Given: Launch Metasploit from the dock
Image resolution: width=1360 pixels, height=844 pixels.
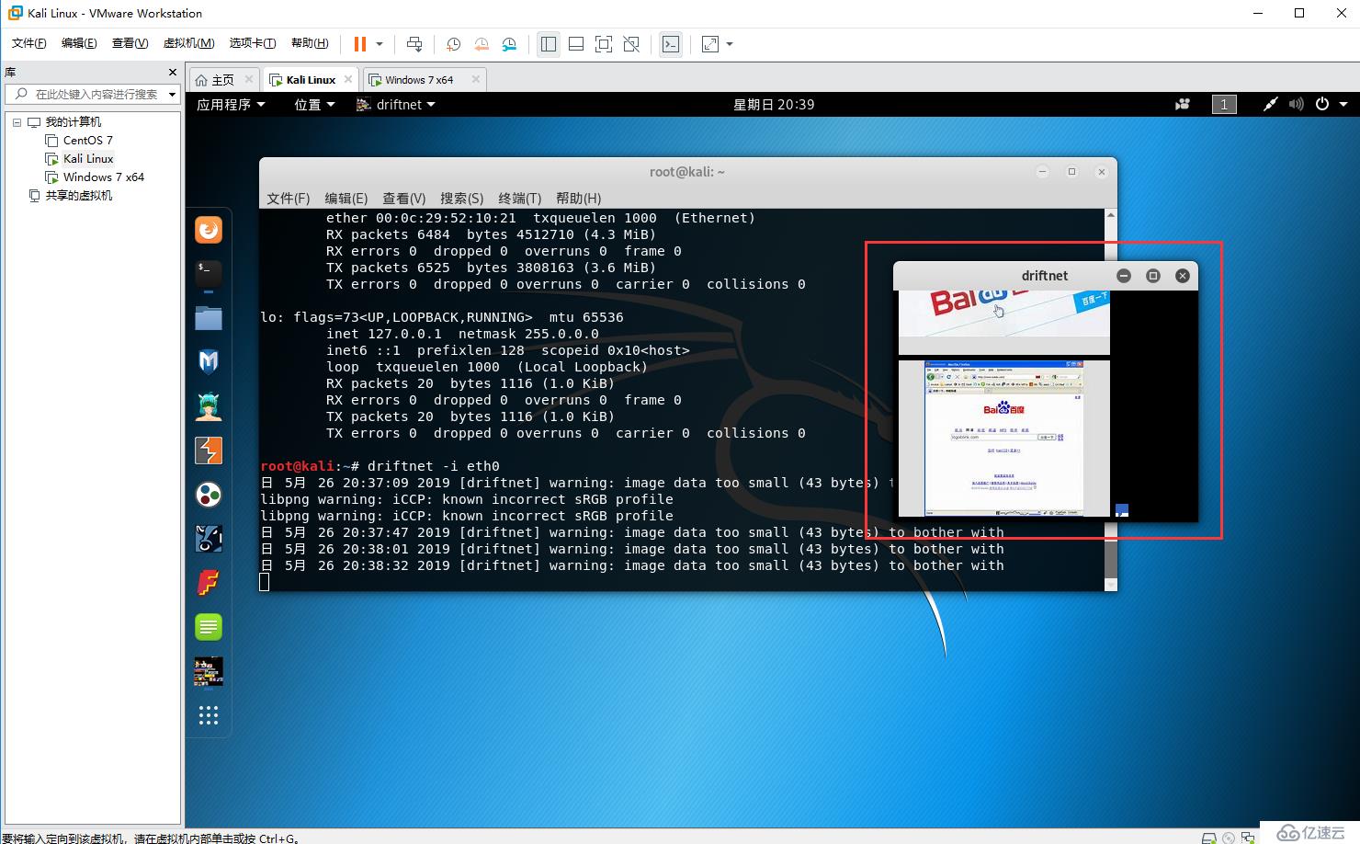Looking at the screenshot, I should tap(209, 361).
